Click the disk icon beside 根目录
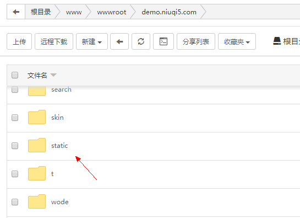The image size is (300, 218). coord(277,41)
